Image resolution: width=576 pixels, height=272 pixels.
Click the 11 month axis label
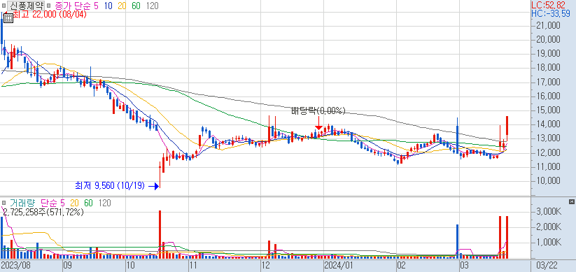(x=193, y=265)
